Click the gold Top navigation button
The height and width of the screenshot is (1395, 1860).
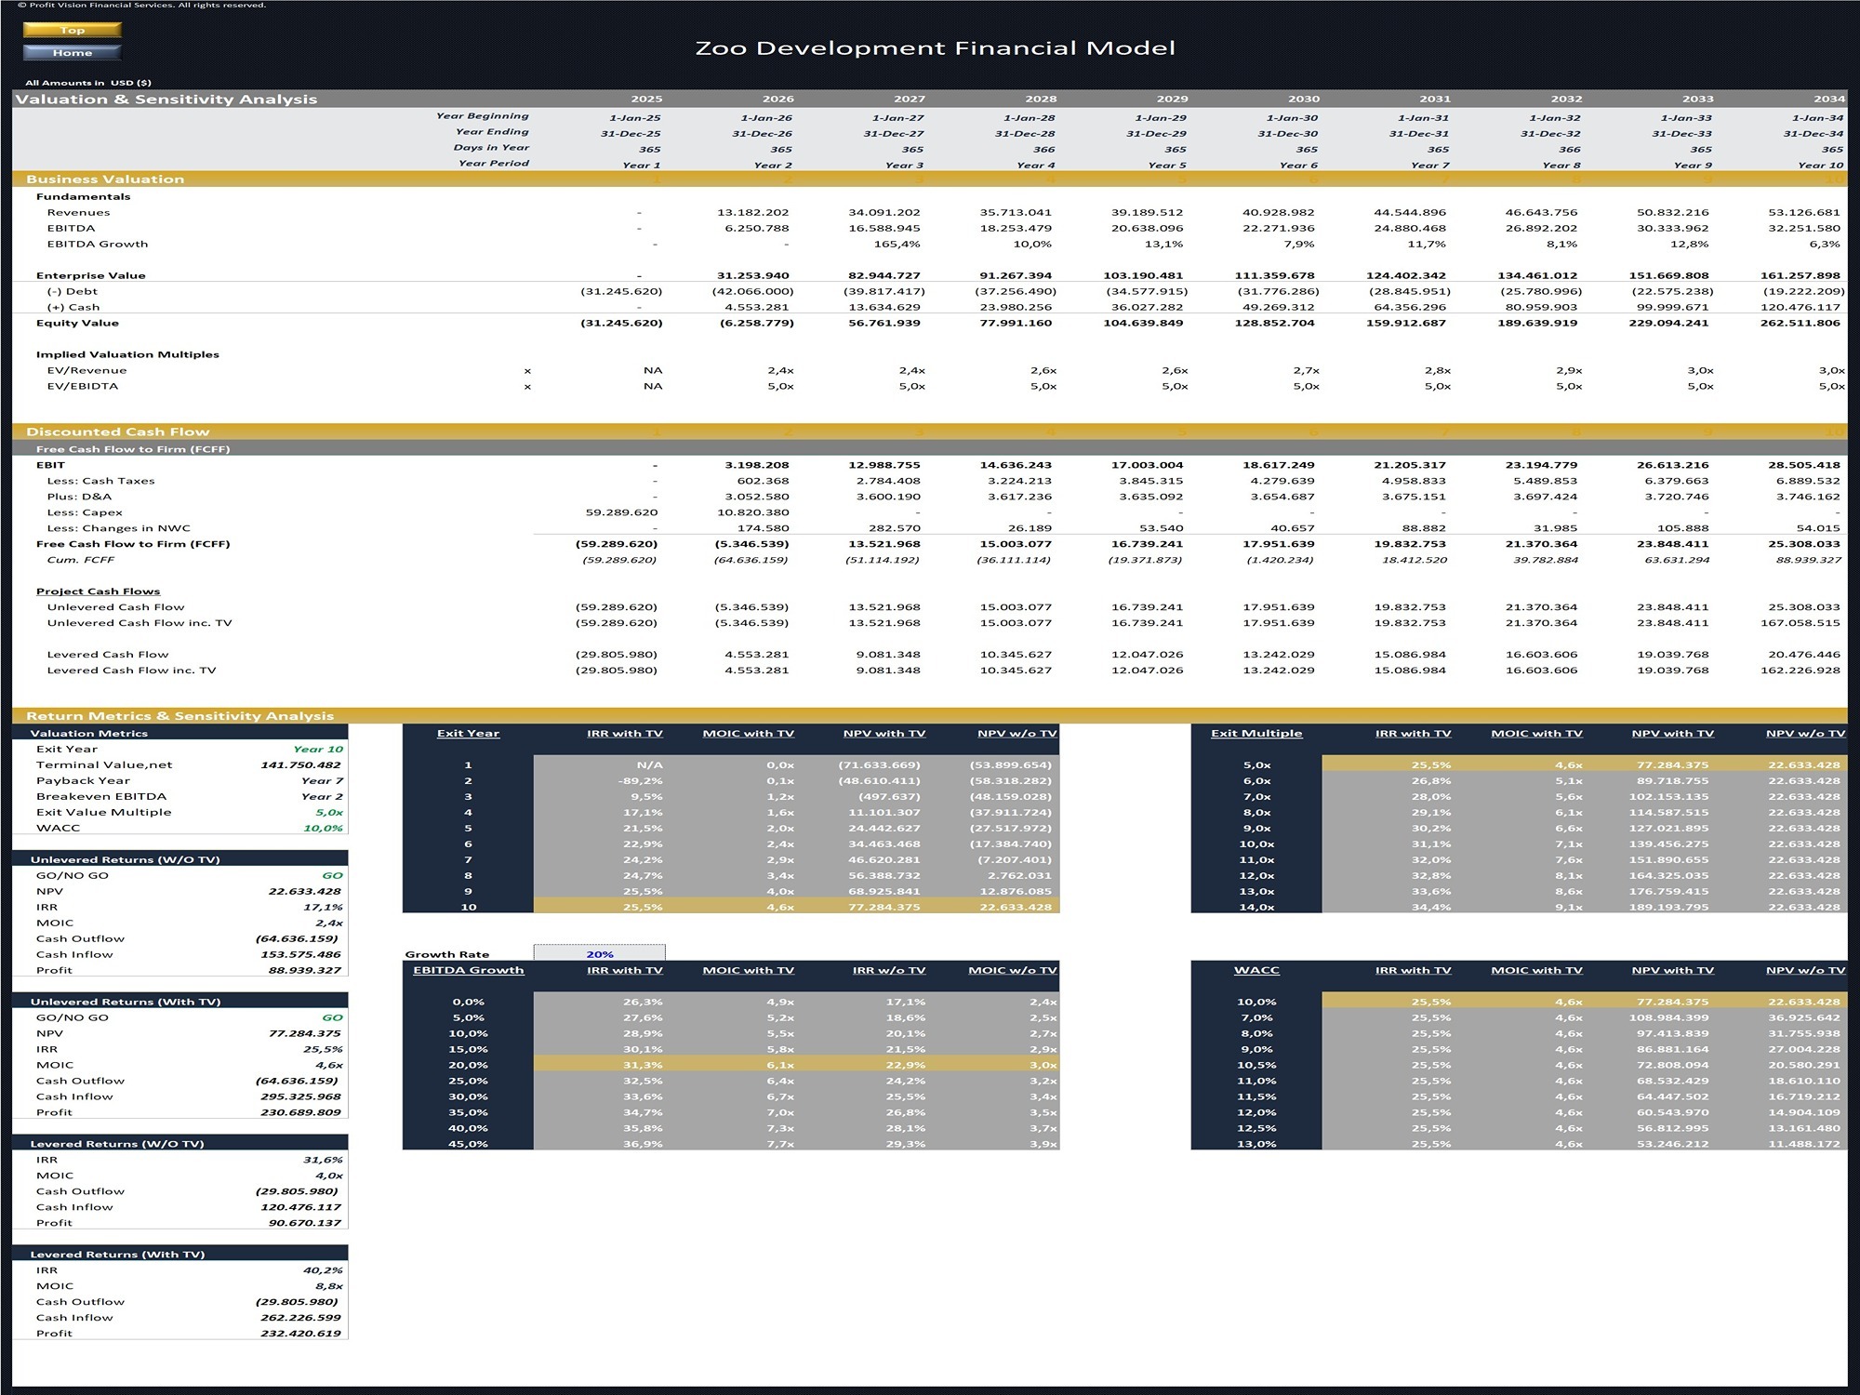point(72,30)
